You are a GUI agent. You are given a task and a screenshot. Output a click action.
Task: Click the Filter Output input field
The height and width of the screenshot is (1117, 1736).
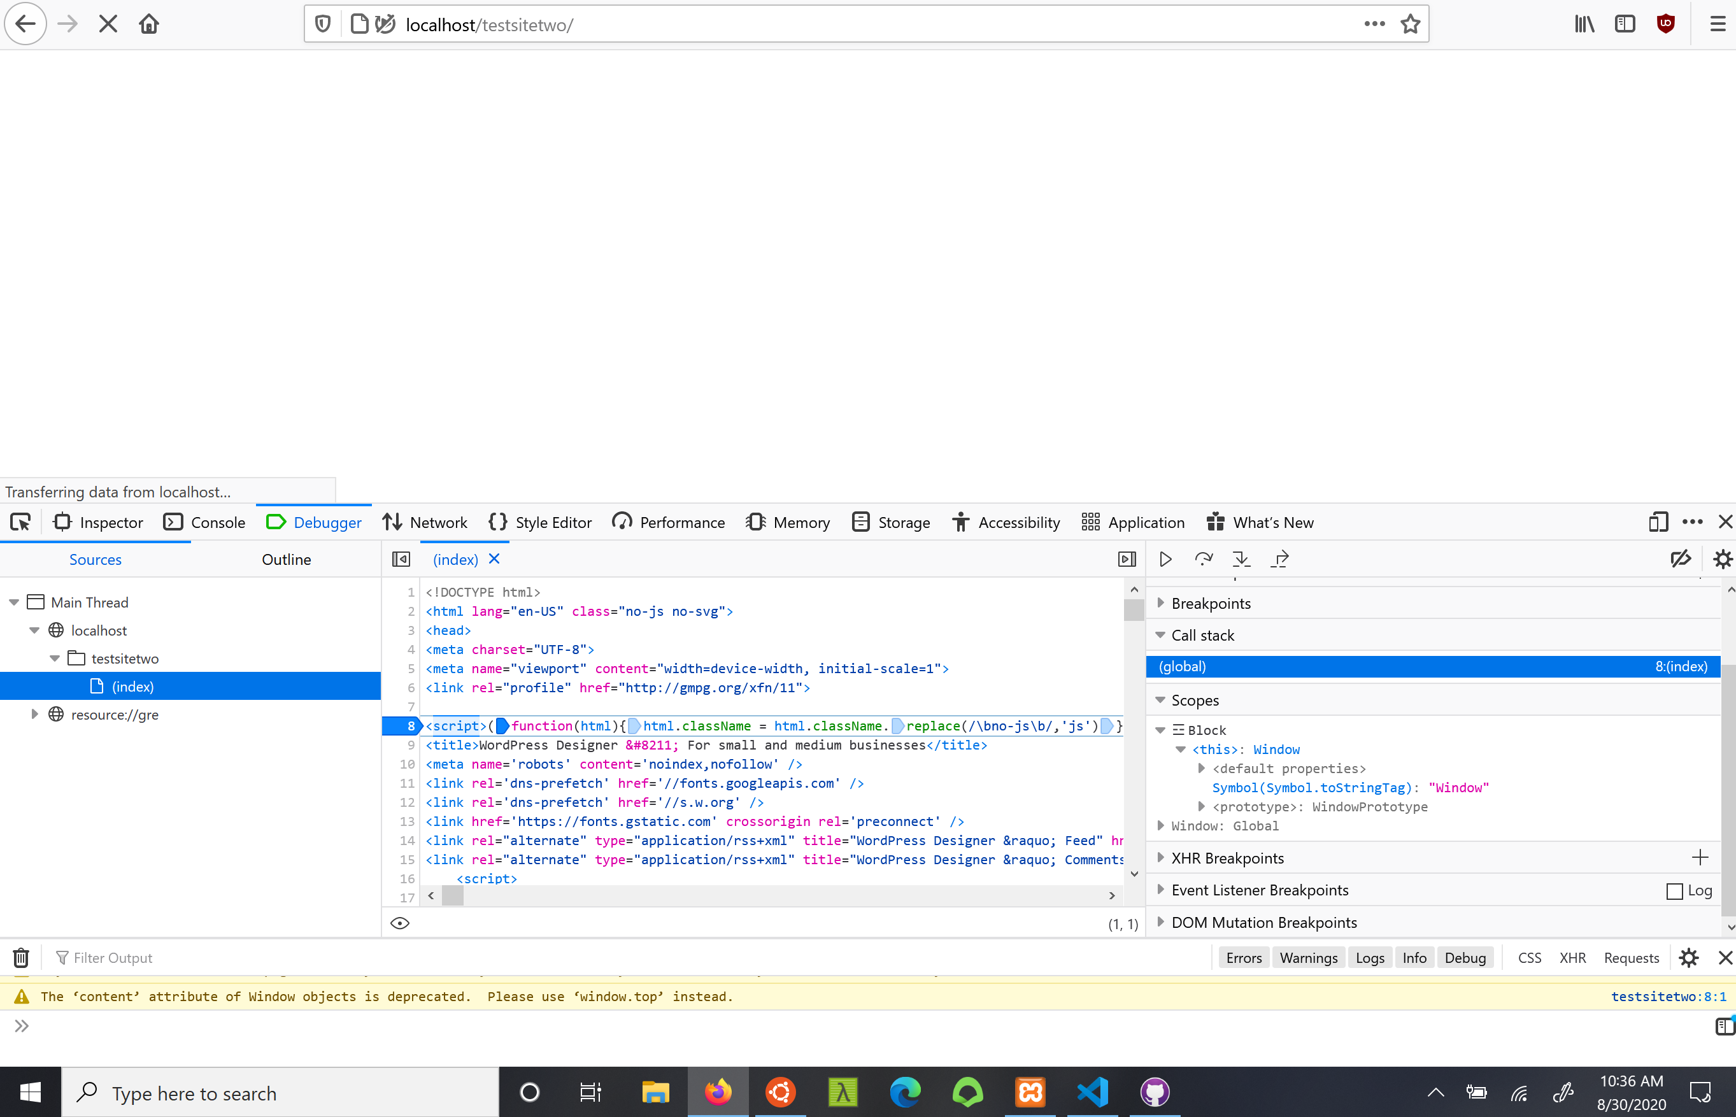pyautogui.click(x=113, y=958)
